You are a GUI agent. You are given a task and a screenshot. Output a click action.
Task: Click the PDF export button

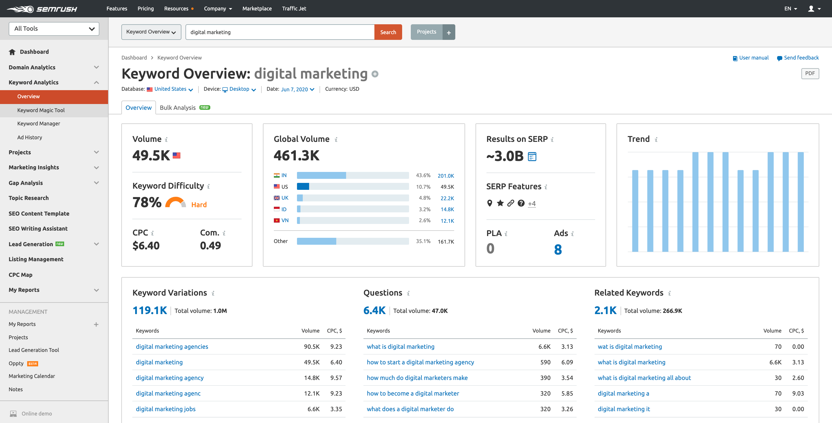(x=810, y=73)
